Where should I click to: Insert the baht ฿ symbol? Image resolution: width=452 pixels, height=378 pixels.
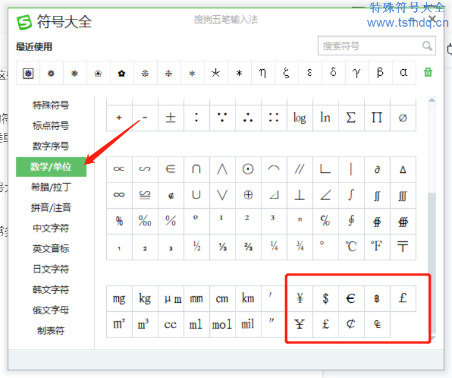point(377,299)
